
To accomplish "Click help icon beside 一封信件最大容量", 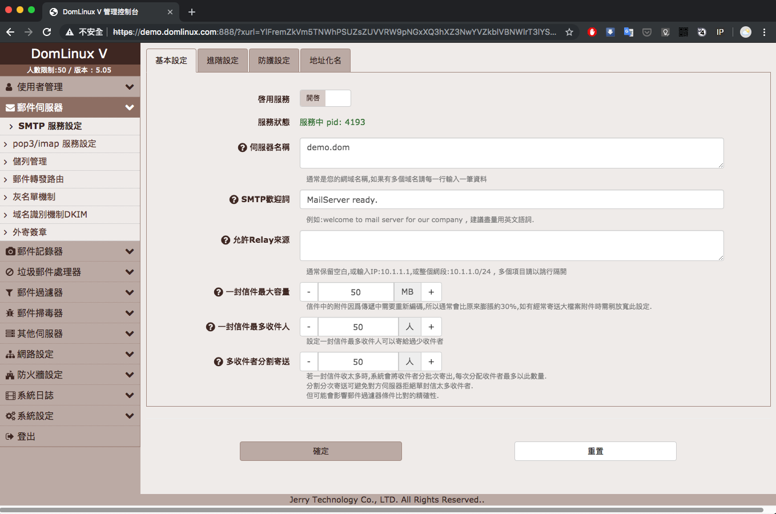I will point(218,292).
